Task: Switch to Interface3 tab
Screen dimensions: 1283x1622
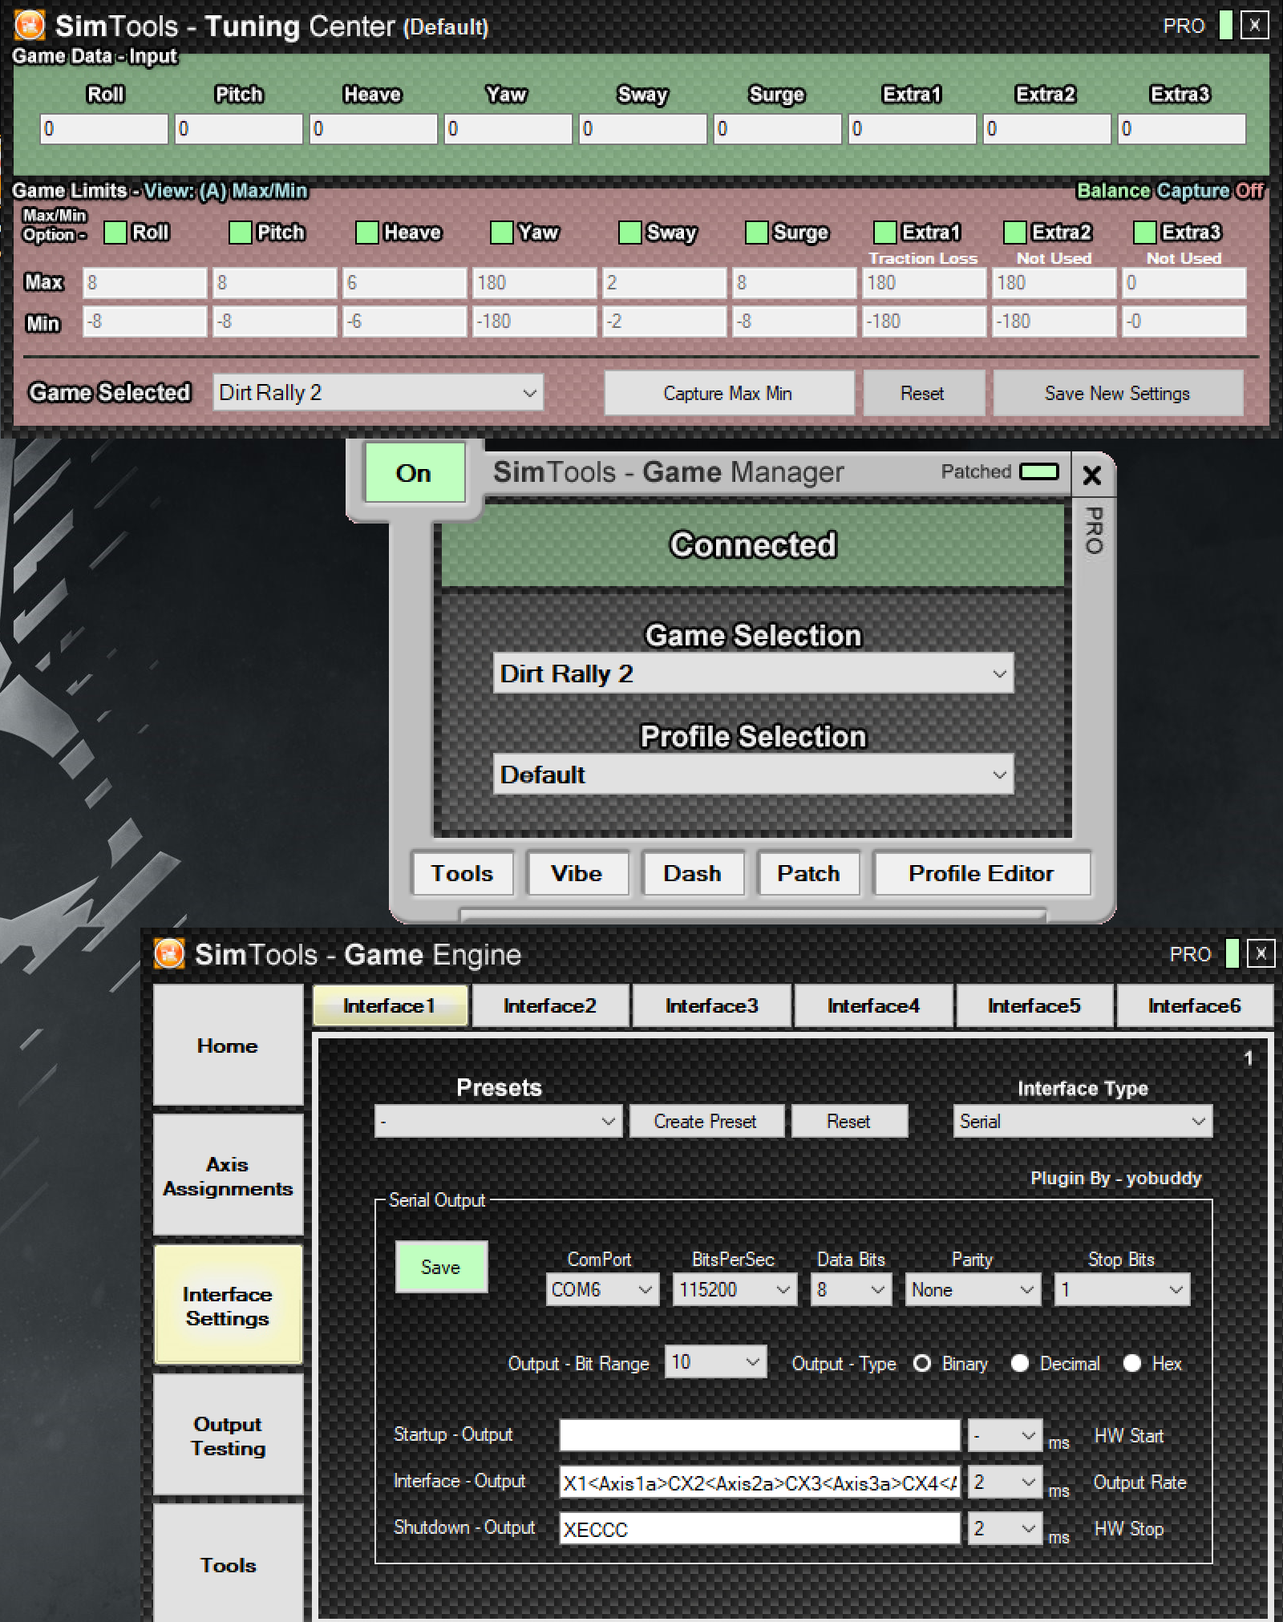Action: 712,1005
